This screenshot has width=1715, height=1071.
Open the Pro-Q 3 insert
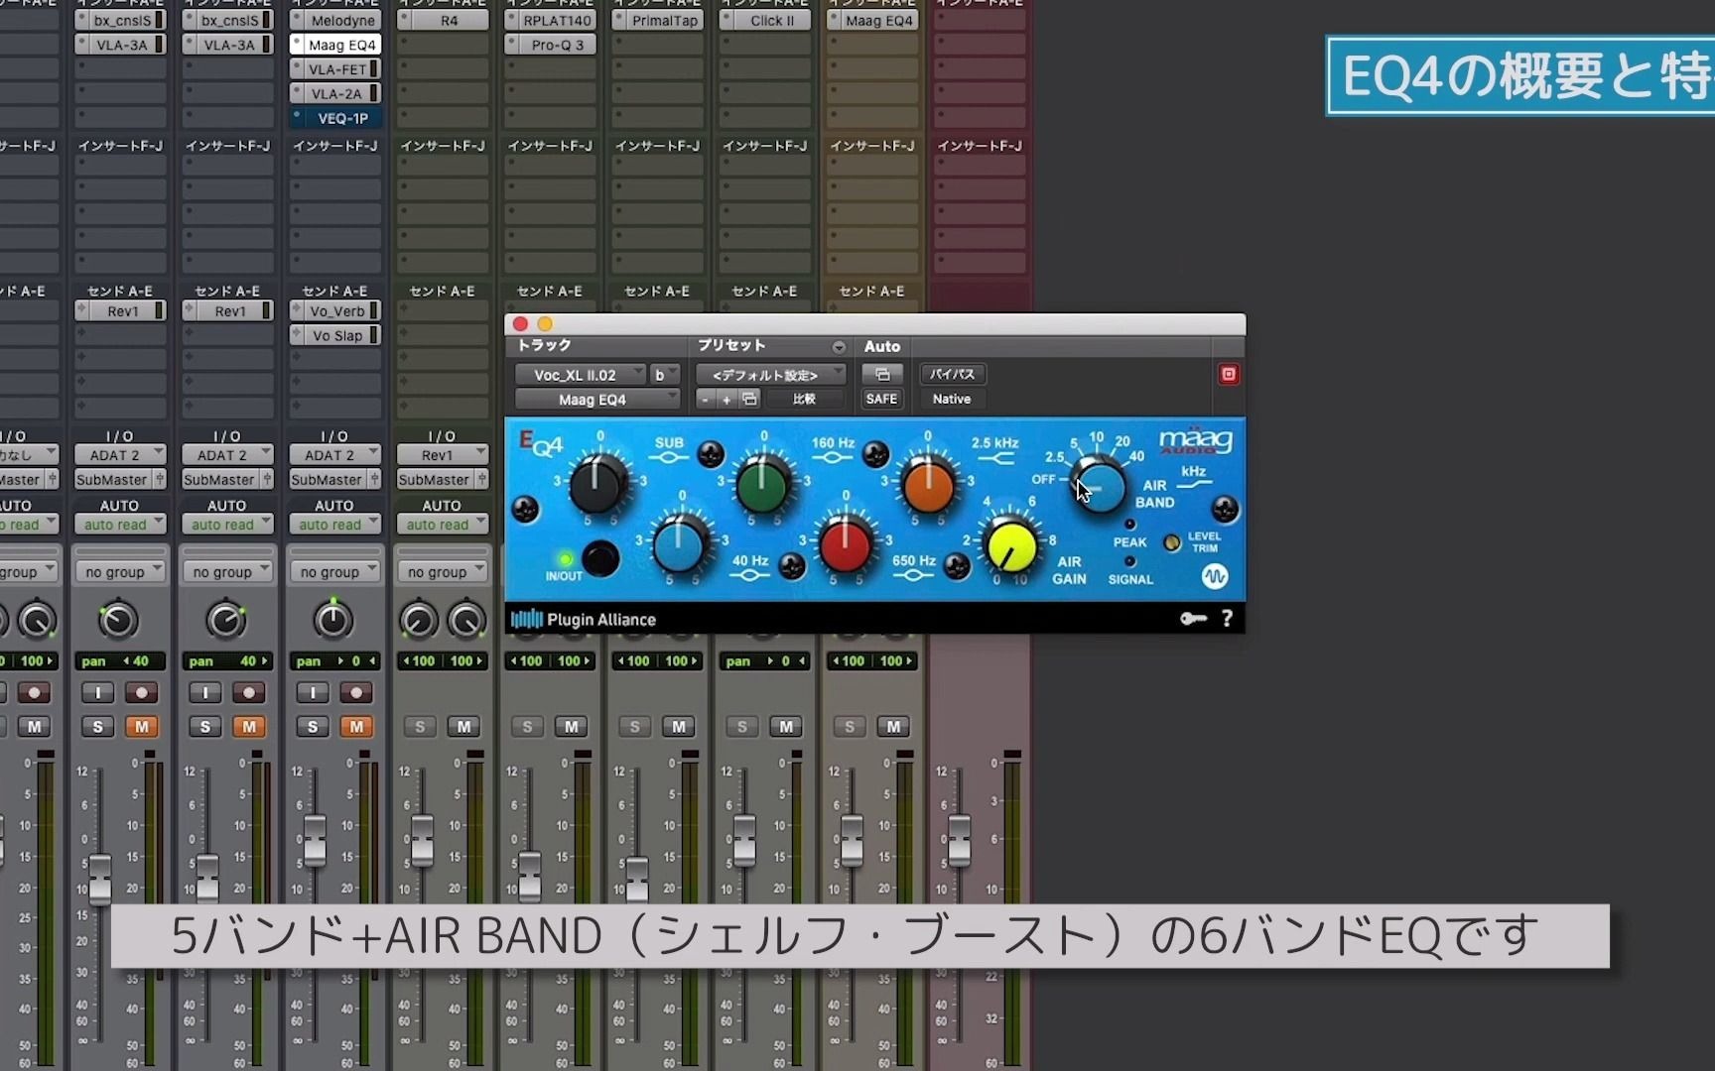pos(550,45)
